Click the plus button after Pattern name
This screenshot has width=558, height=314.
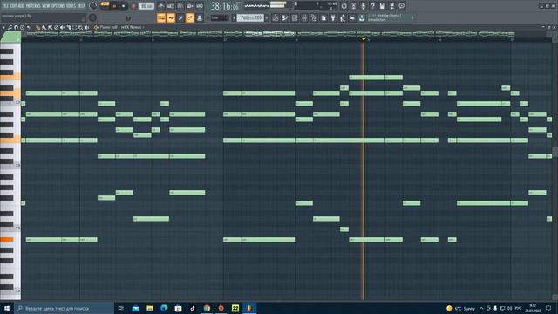[x=267, y=17]
